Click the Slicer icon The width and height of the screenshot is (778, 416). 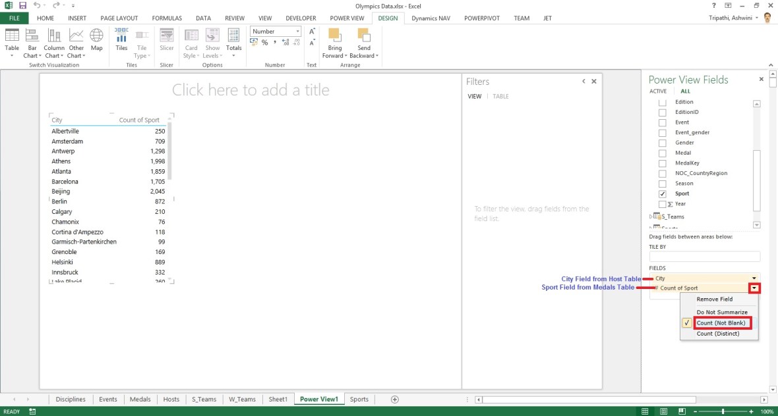tap(167, 36)
